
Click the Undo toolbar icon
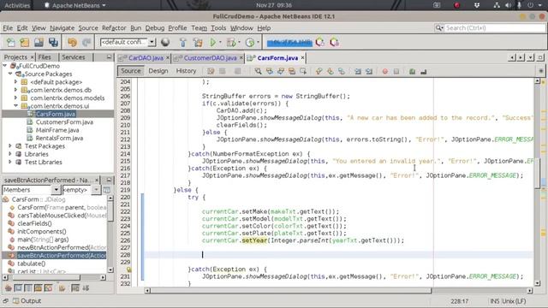pyautogui.click(x=72, y=42)
